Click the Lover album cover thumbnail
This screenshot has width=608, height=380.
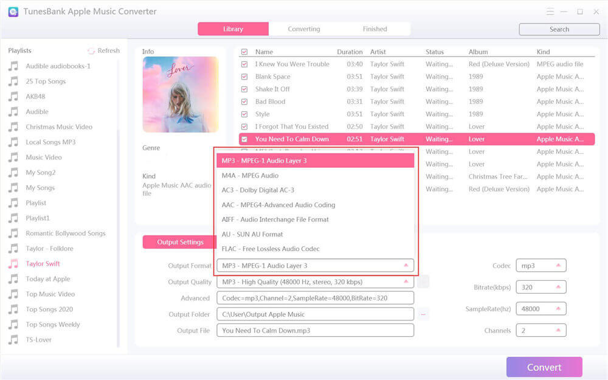[x=181, y=94]
